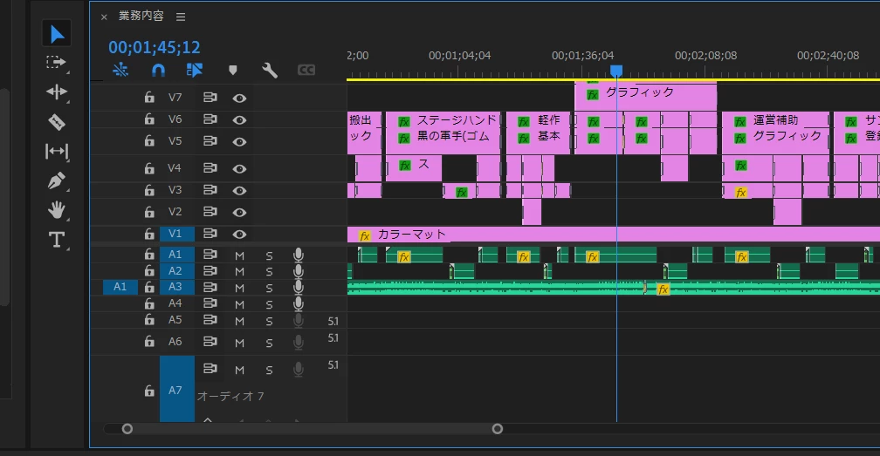Viewport: 880px width, 456px height.
Task: Select the 運営補助 clip on V6
Action: click(775, 120)
